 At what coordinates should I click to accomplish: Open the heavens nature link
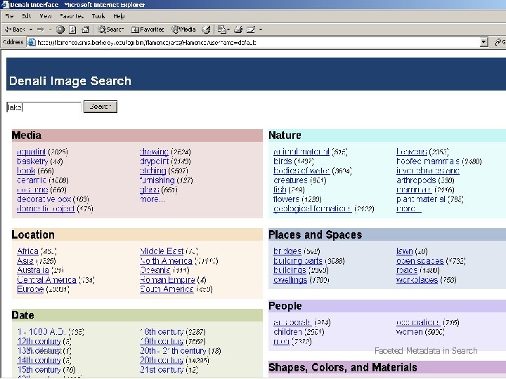411,152
